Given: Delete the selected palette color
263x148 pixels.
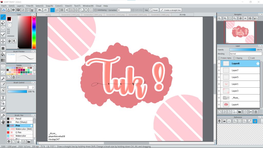Looking at the screenshot, I should click(x=14, y=77).
